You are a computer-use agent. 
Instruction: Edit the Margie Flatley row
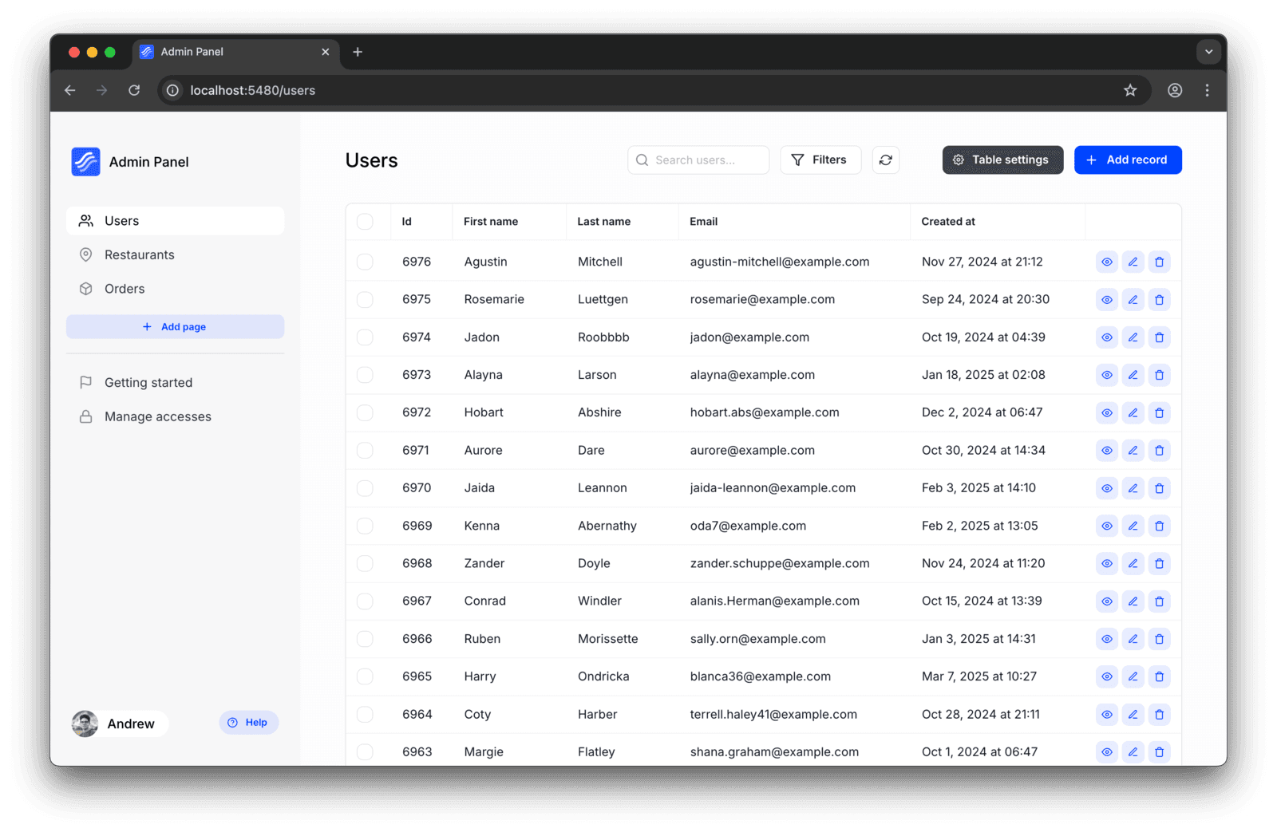pyautogui.click(x=1133, y=752)
